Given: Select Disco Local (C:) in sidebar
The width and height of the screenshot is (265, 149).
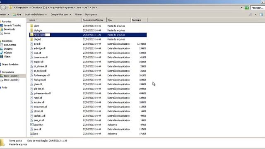Looking at the screenshot, I should (12, 76).
